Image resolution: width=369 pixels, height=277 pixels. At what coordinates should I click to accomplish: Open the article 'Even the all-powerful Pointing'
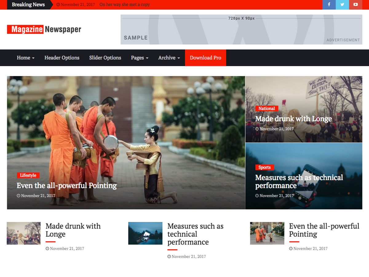[67, 186]
